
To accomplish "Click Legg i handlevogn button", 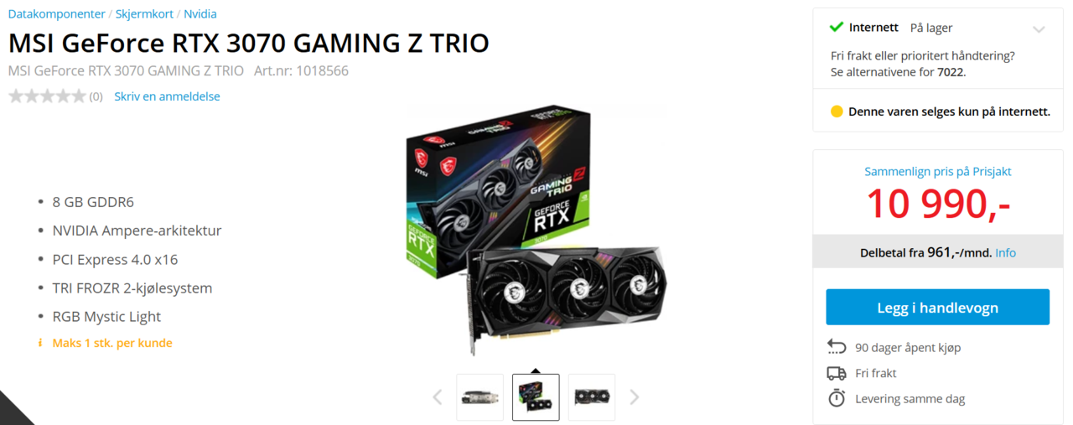I will 937,307.
